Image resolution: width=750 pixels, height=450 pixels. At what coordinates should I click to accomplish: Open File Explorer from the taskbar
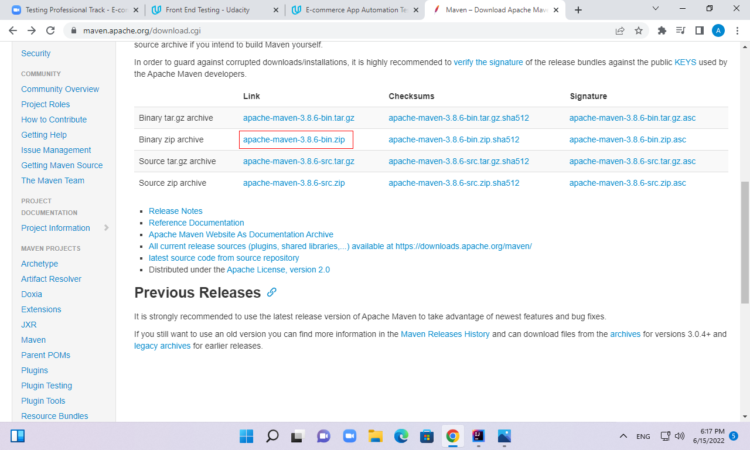pyautogui.click(x=375, y=436)
